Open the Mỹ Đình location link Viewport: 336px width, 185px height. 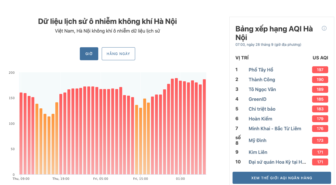tap(257, 140)
